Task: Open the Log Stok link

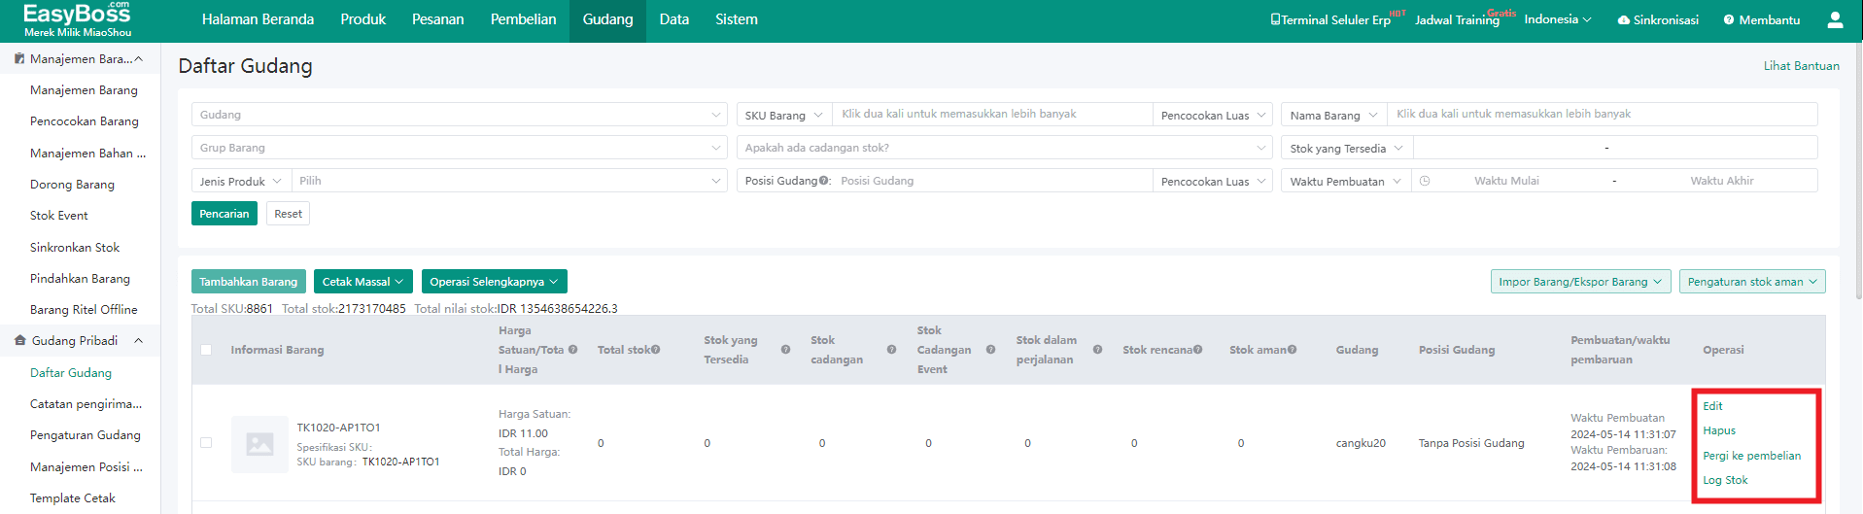Action: [x=1725, y=480]
